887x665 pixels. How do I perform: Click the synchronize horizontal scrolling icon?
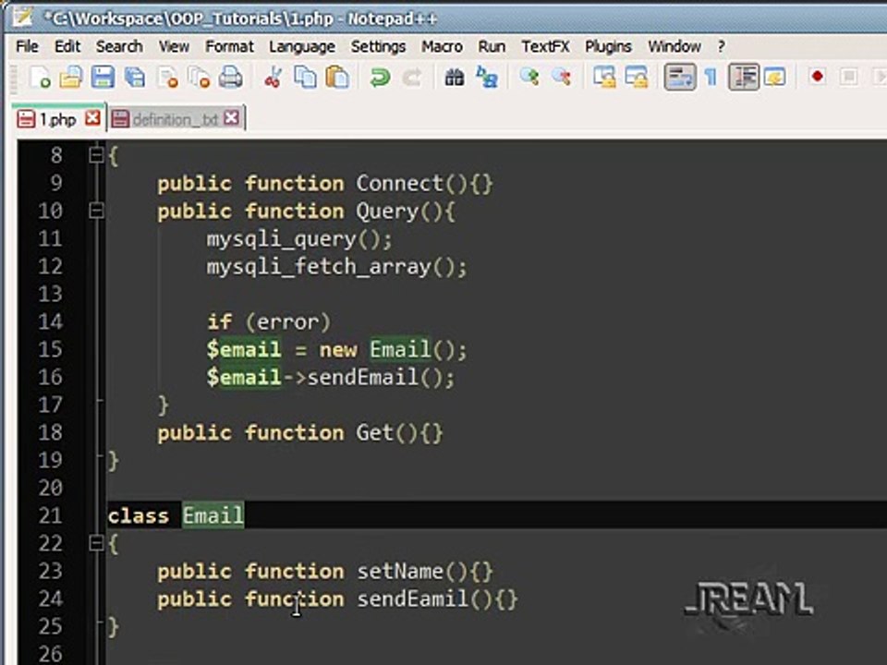(636, 77)
